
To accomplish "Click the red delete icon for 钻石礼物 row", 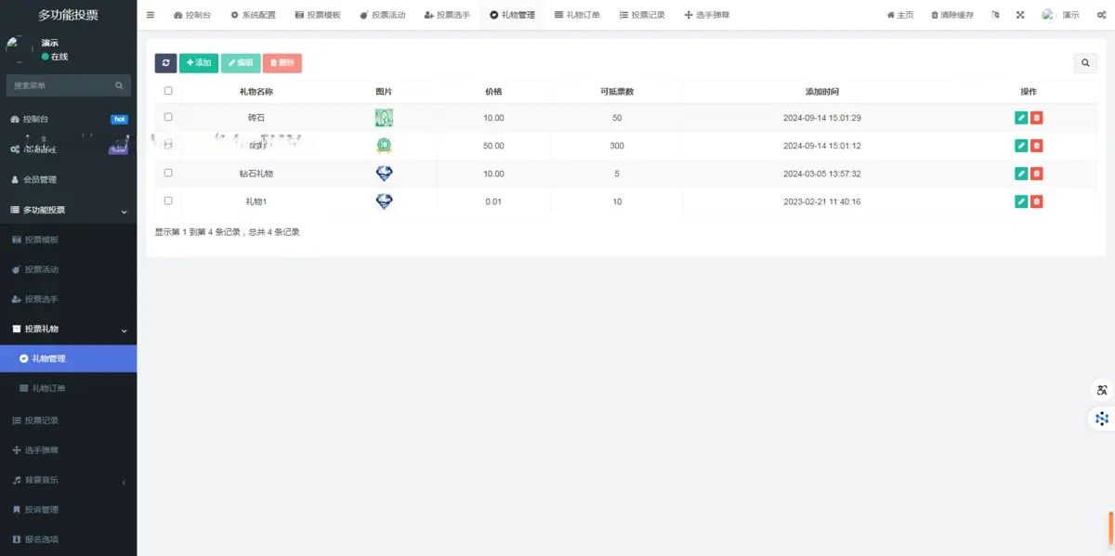I will coord(1037,174).
